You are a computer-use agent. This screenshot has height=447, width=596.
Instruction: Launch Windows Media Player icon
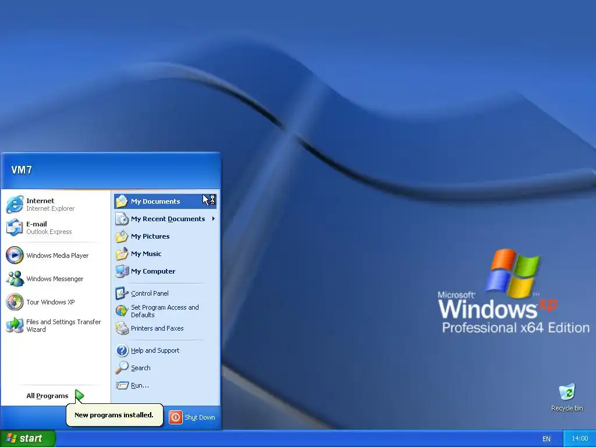[x=15, y=256]
